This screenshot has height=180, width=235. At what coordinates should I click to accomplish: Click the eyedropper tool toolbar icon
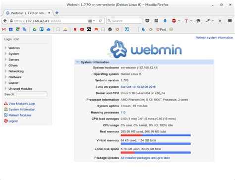click(x=208, y=21)
